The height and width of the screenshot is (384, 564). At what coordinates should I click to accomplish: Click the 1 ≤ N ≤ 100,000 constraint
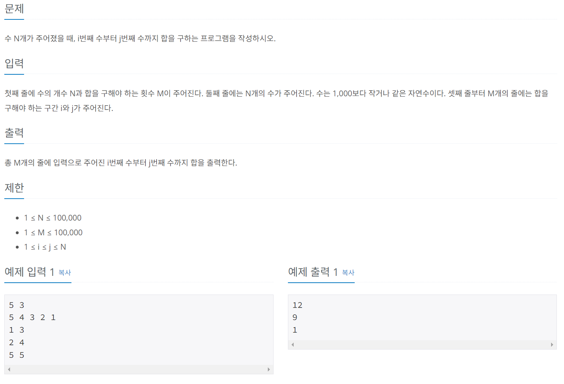coord(53,218)
